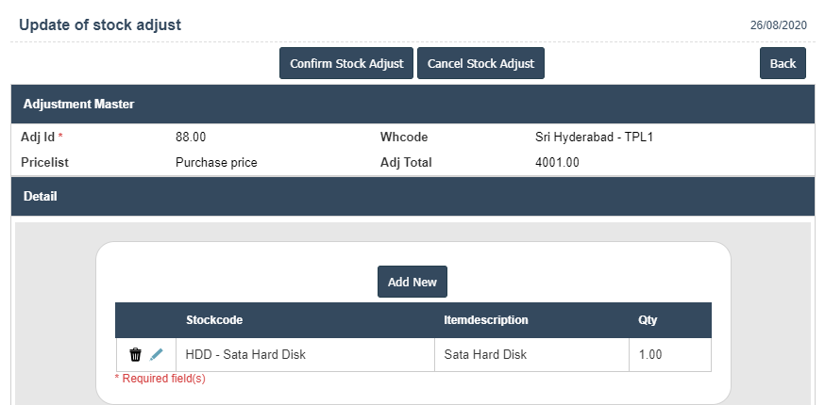Sort by Itemdescription column header
This screenshot has width=825, height=405.
[x=486, y=320]
